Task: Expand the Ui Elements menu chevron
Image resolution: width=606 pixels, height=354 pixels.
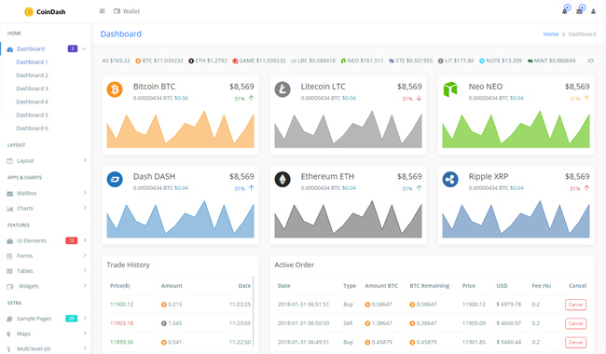Action: [x=85, y=240]
